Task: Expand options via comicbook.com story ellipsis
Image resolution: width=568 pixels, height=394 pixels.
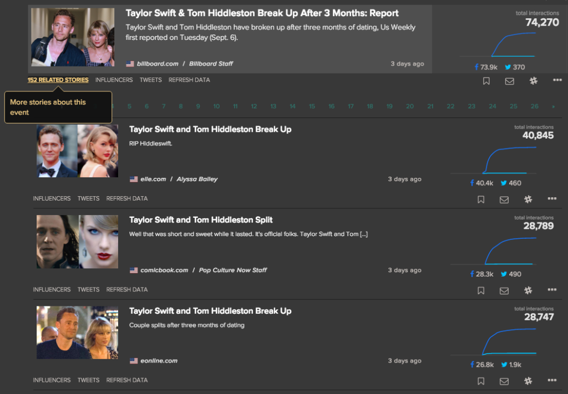Action: pyautogui.click(x=552, y=290)
